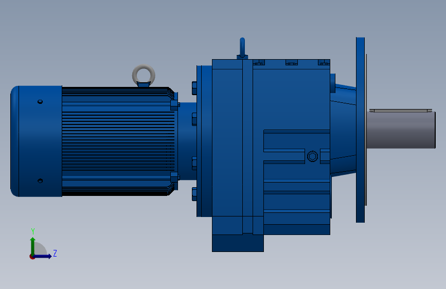
Task: Select the gray eye bolt ring on the motor
Action: point(144,75)
